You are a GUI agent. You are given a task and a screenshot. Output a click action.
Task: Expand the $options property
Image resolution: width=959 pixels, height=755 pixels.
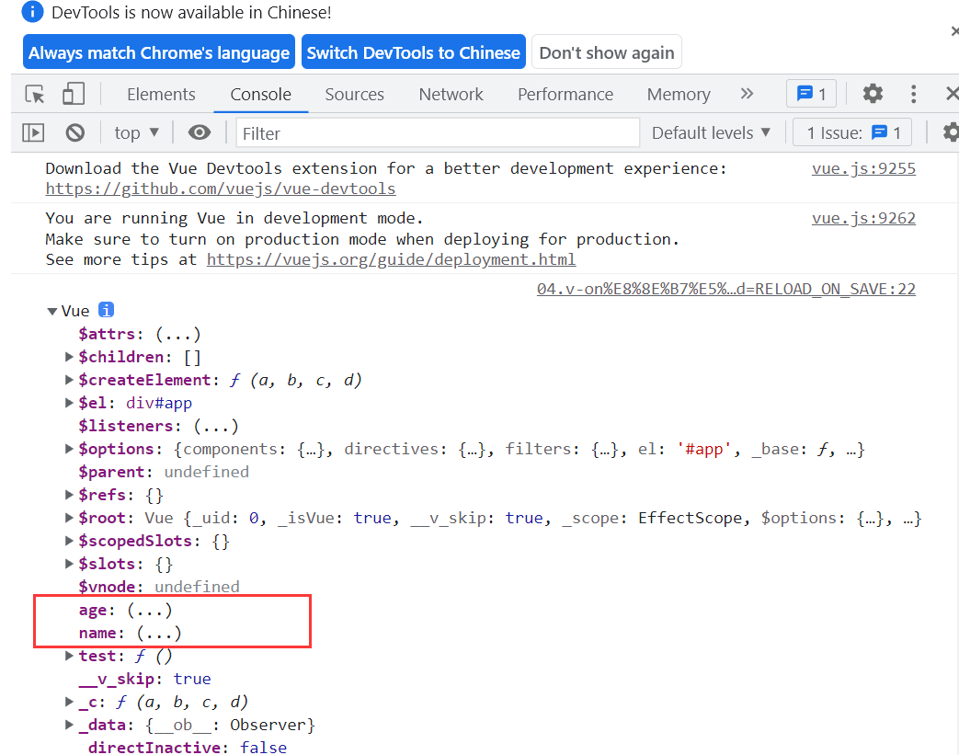tap(70, 449)
